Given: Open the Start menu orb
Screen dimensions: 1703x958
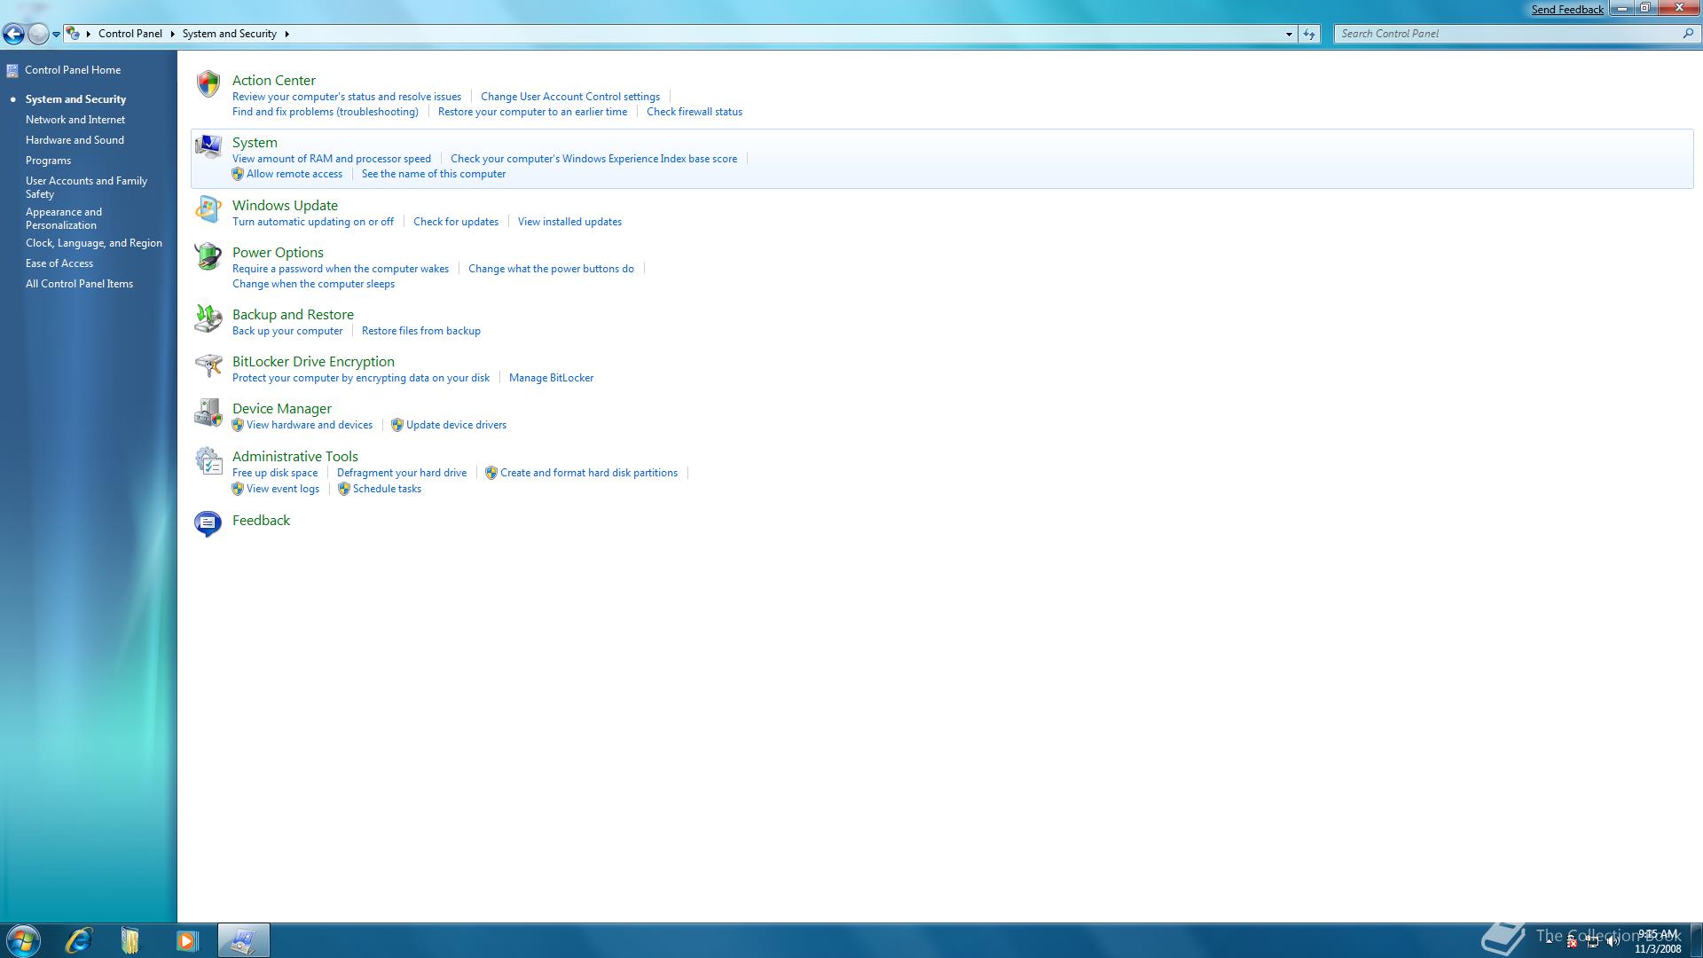Looking at the screenshot, I should point(23,940).
